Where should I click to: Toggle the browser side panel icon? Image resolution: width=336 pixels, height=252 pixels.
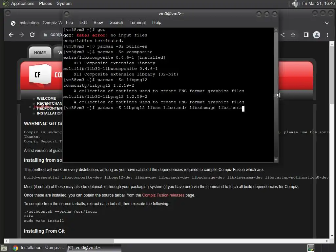(x=306, y=35)
